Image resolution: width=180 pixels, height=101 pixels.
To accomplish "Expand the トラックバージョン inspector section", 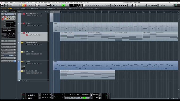I will (x=8, y=41).
